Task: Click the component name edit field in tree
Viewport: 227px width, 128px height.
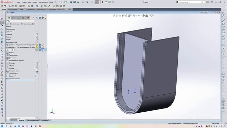Action: click(10, 50)
